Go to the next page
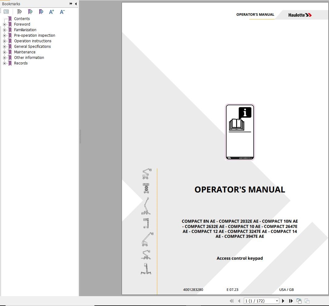 (x=283, y=301)
